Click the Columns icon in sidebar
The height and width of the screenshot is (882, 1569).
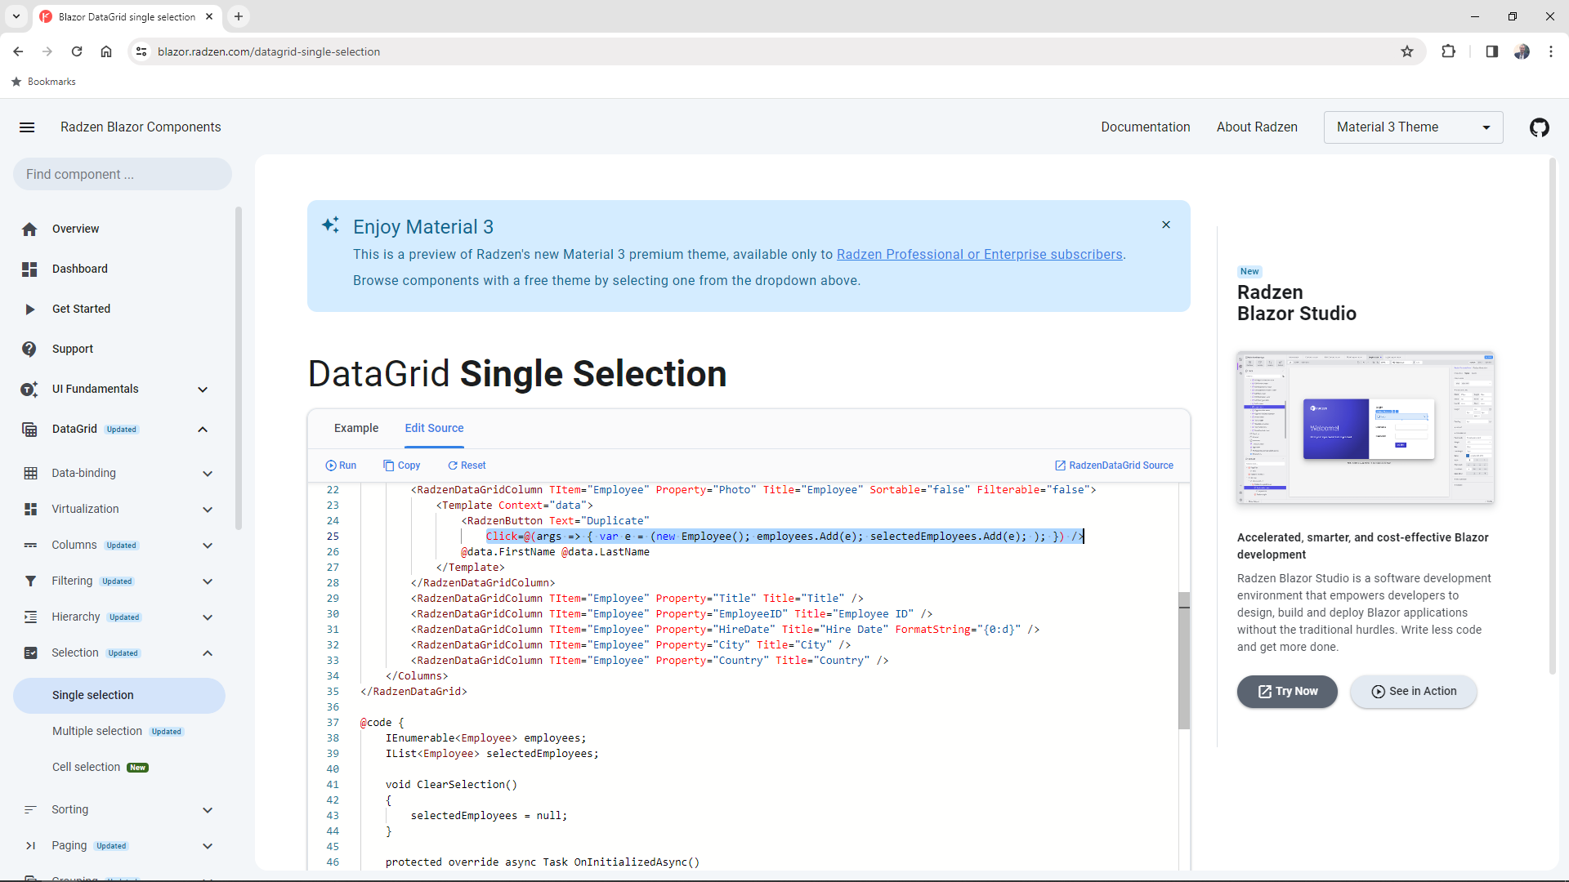(x=31, y=546)
